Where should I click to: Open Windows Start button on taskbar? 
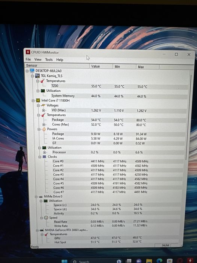[64, 261]
